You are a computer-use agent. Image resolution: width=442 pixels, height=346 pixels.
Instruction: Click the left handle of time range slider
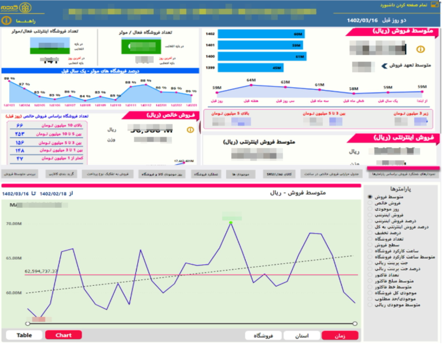click(28, 323)
